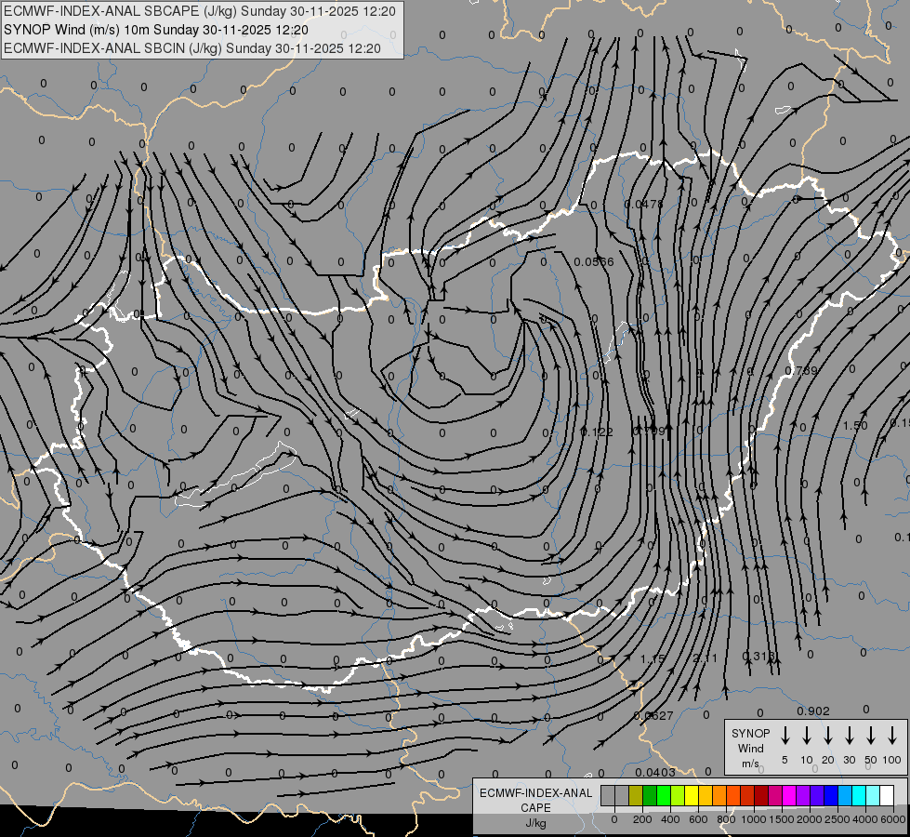This screenshot has height=837, width=910.
Task: Click the olive swatch in the CAPE legend
Action: (x=636, y=795)
